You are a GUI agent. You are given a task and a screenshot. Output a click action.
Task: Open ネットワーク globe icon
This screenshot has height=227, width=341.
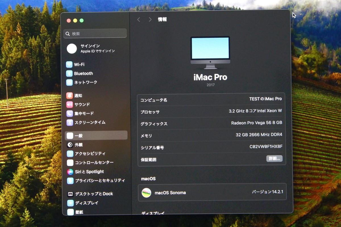pos(69,82)
